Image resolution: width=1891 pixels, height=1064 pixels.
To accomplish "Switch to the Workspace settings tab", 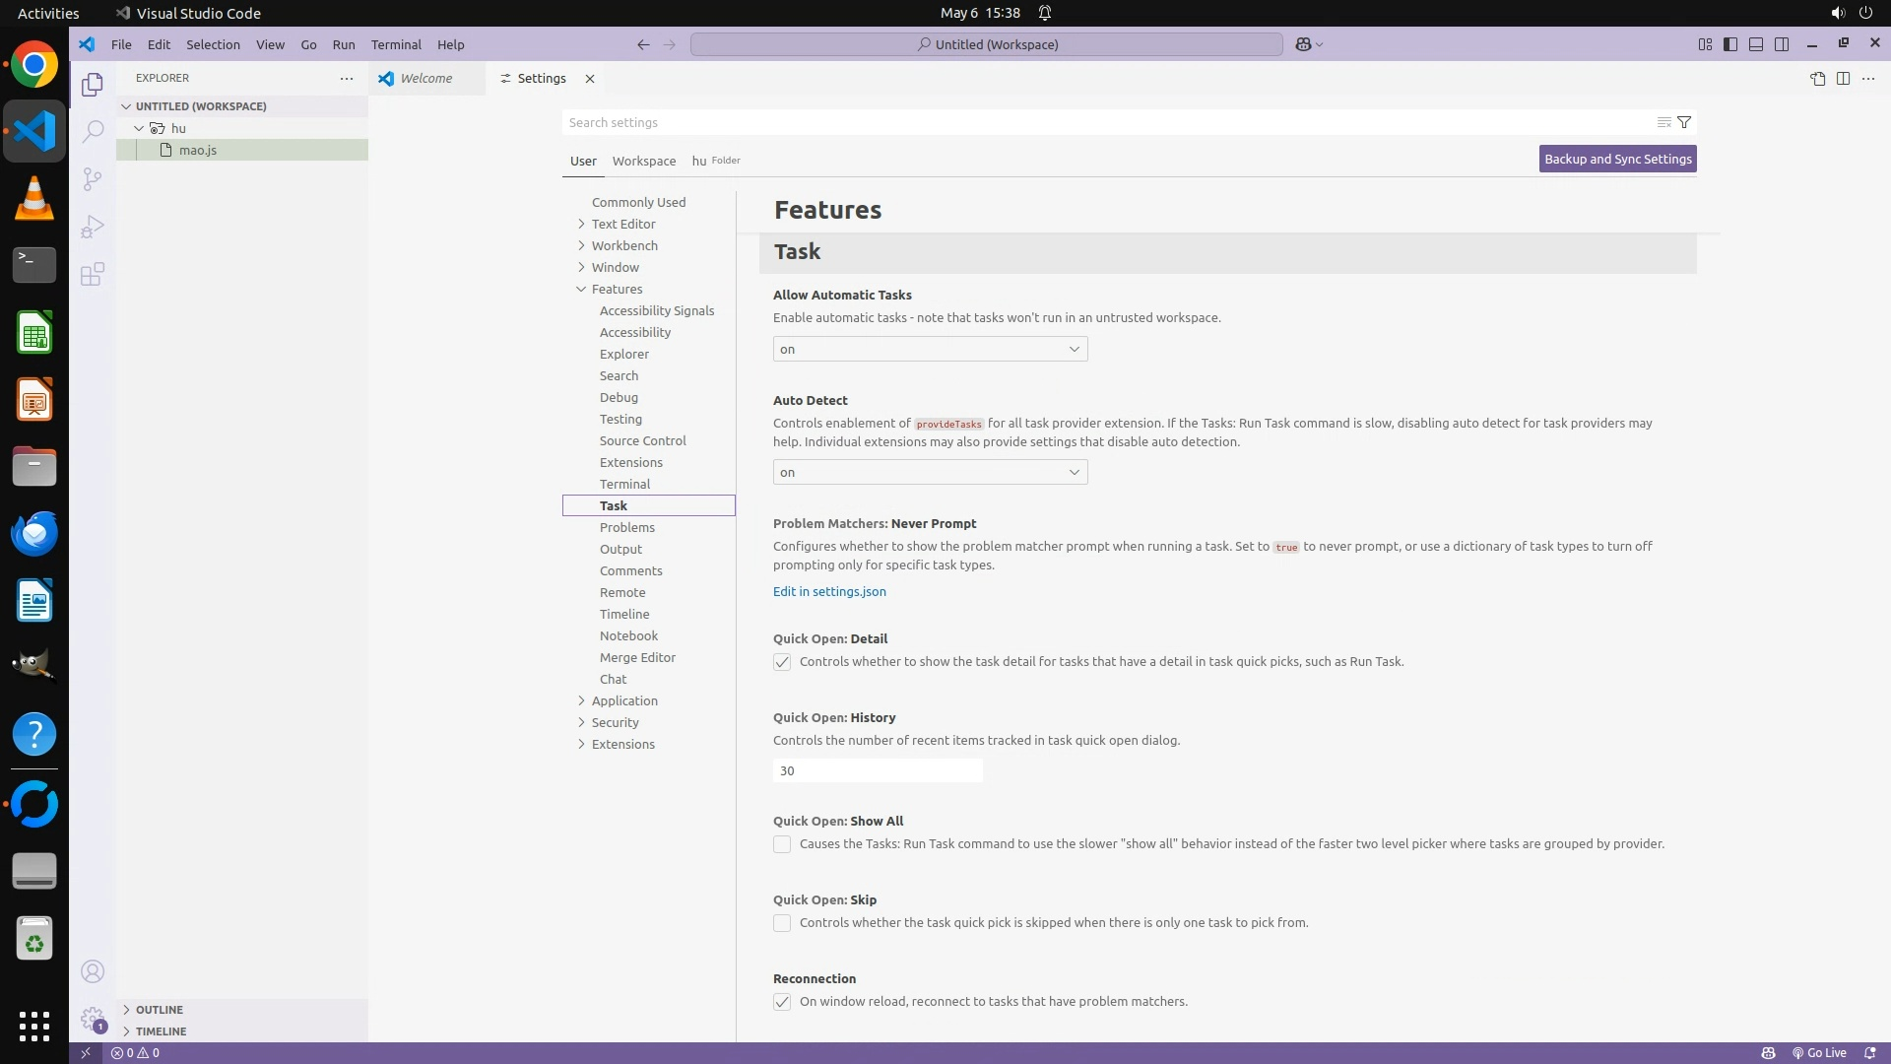I will [x=643, y=161].
